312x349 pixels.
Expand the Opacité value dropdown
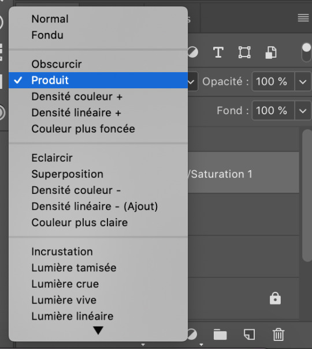point(303,81)
